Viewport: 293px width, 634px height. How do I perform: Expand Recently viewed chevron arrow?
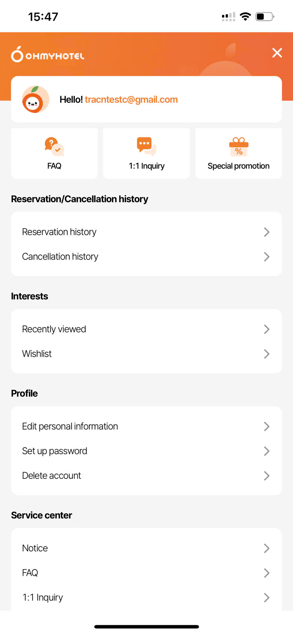pos(266,329)
